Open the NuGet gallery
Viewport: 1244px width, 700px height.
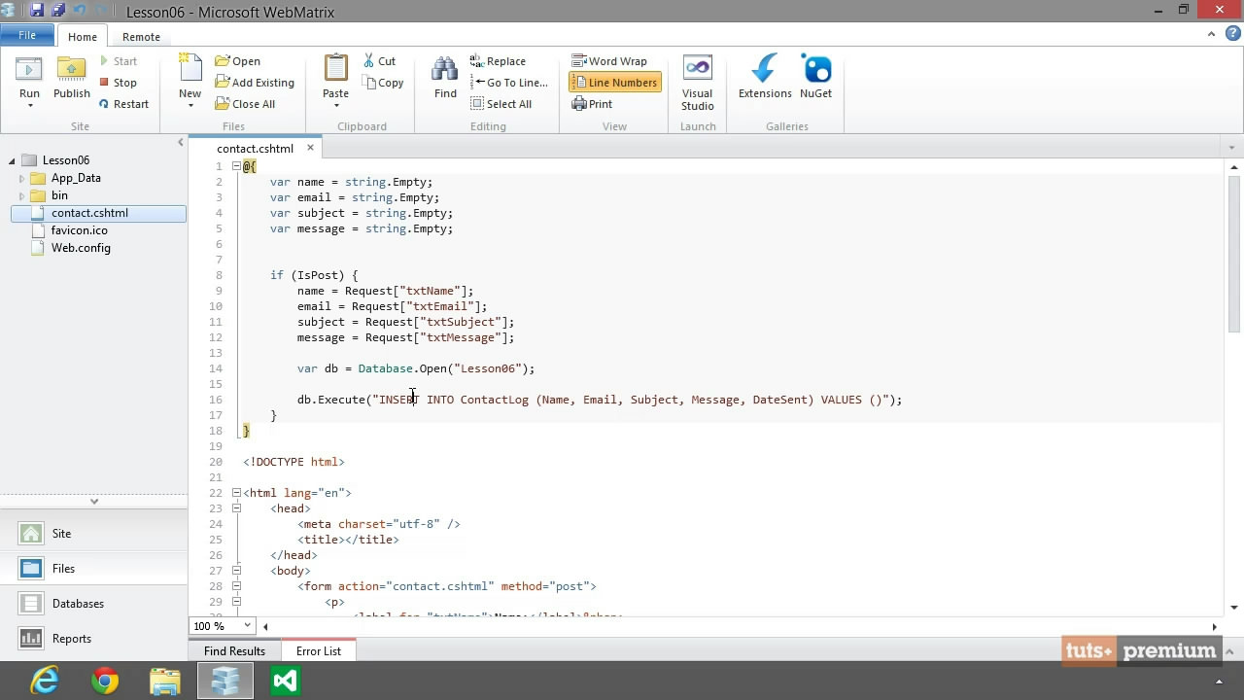click(x=815, y=78)
